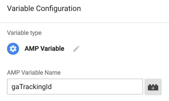The width and height of the screenshot is (169, 101).
Task: Click the AMP Variable Name field label
Action: point(34,73)
